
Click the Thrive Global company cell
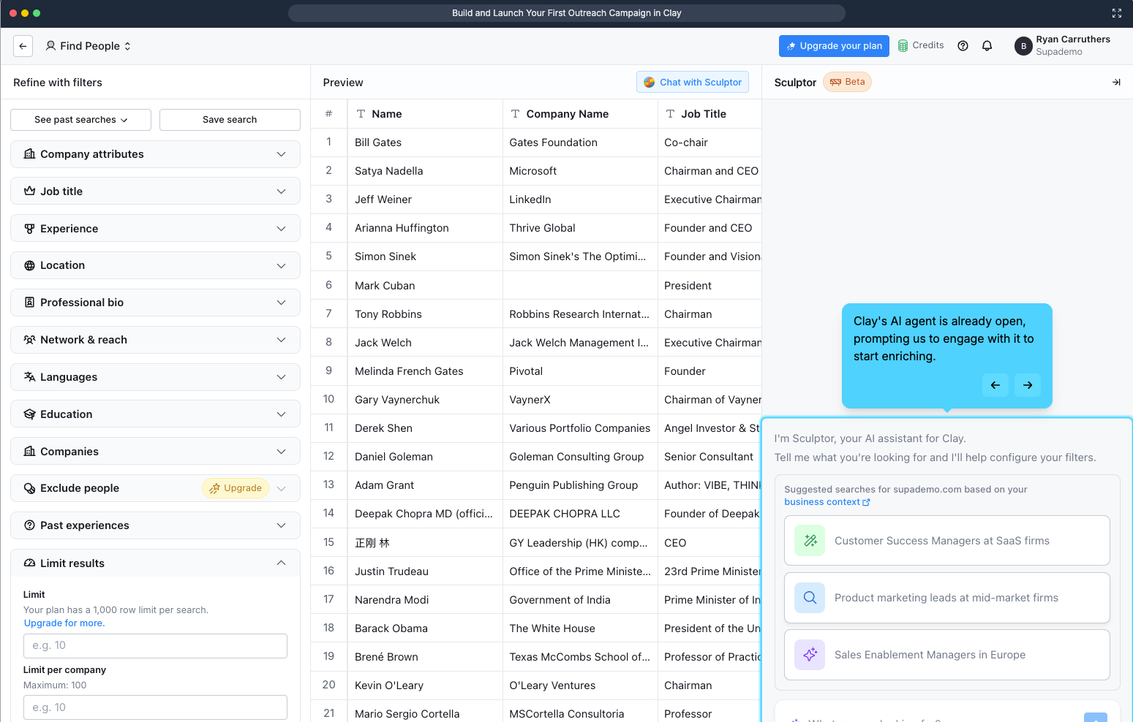coord(580,228)
